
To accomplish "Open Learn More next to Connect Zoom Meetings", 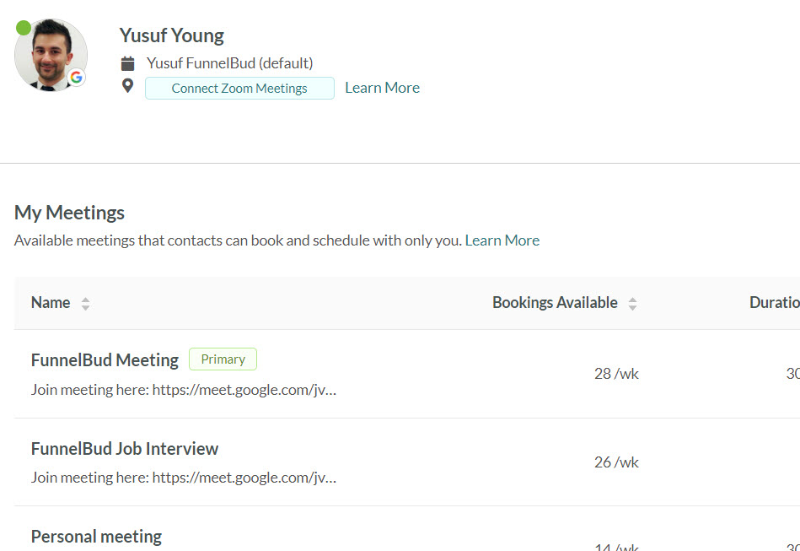I will tap(382, 88).
